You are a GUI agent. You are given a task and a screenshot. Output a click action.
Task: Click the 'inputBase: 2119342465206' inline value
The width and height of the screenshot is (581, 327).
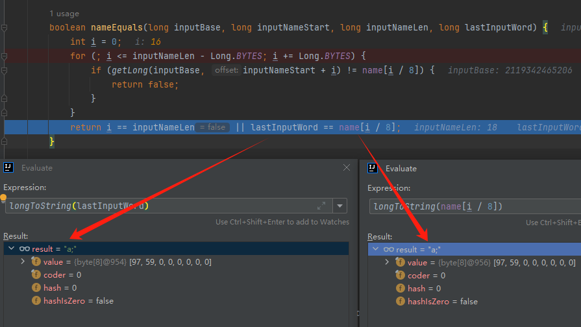point(510,70)
